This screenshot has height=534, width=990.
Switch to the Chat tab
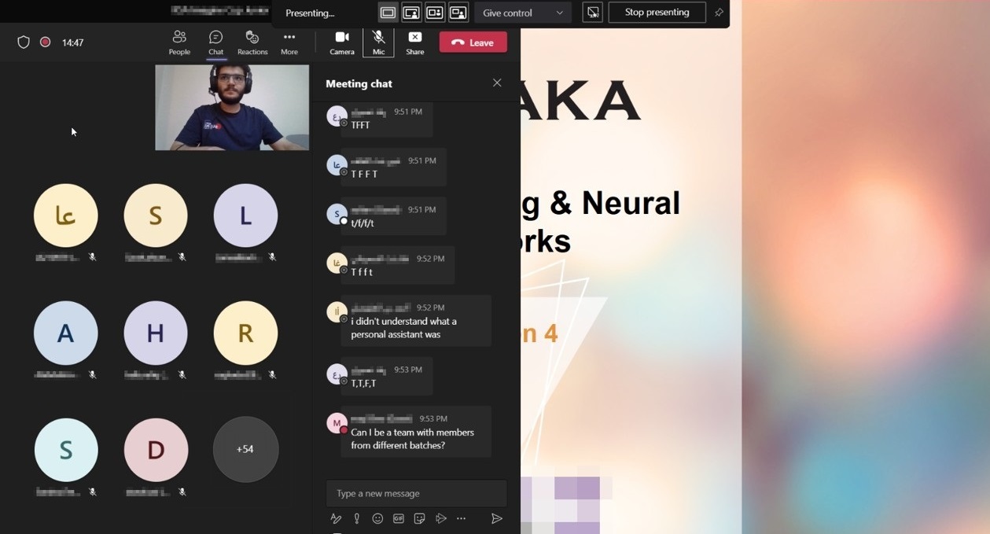[215, 42]
